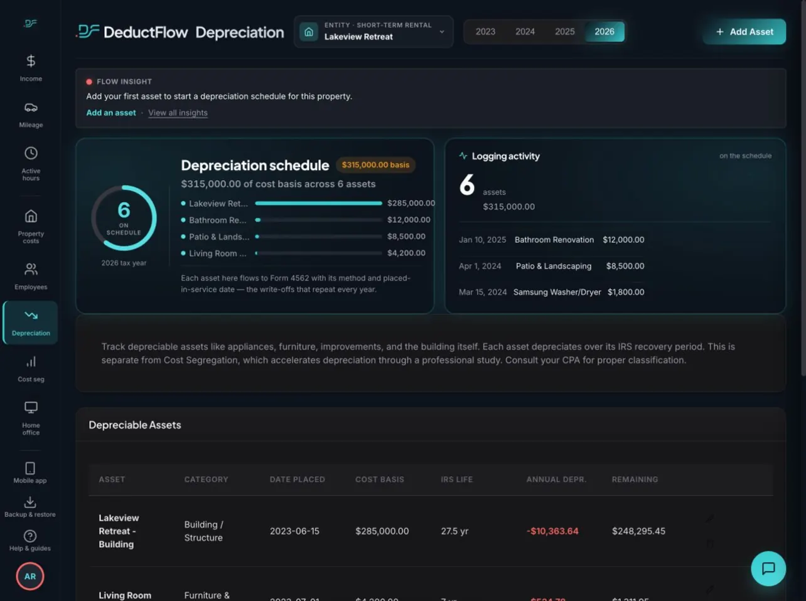Click the 6 on schedule progress ring
The width and height of the screenshot is (806, 601).
pyautogui.click(x=124, y=218)
